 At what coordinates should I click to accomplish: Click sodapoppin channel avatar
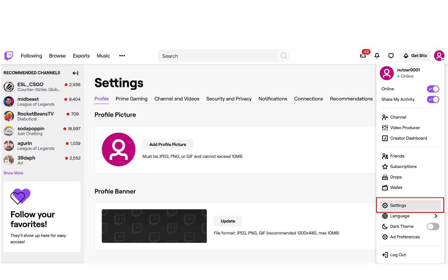pos(9,131)
